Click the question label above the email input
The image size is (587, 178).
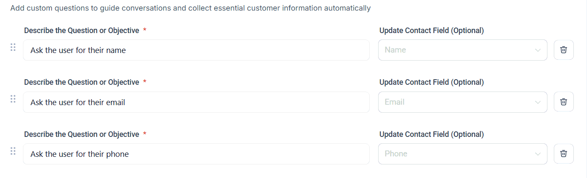coord(82,82)
